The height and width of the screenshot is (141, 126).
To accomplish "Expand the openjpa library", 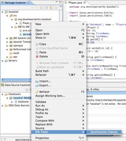I will pyautogui.click(x=7, y=46).
